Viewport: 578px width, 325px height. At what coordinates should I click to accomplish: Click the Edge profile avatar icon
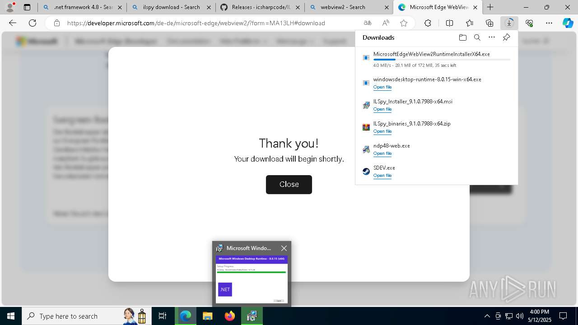(x=10, y=7)
